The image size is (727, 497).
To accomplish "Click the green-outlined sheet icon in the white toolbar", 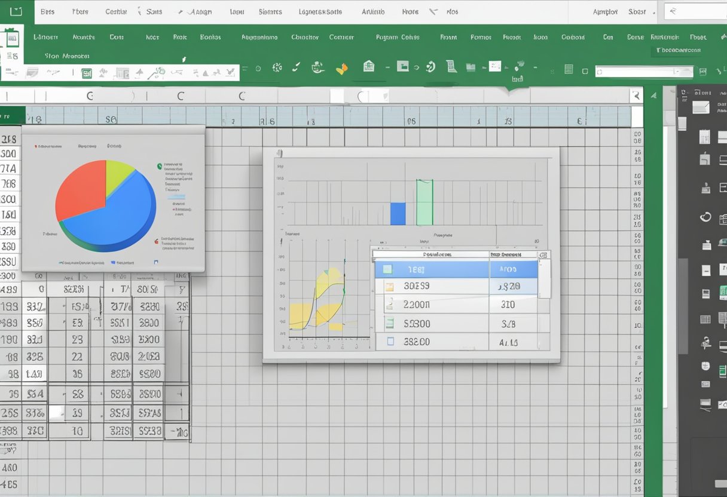I will (x=87, y=73).
